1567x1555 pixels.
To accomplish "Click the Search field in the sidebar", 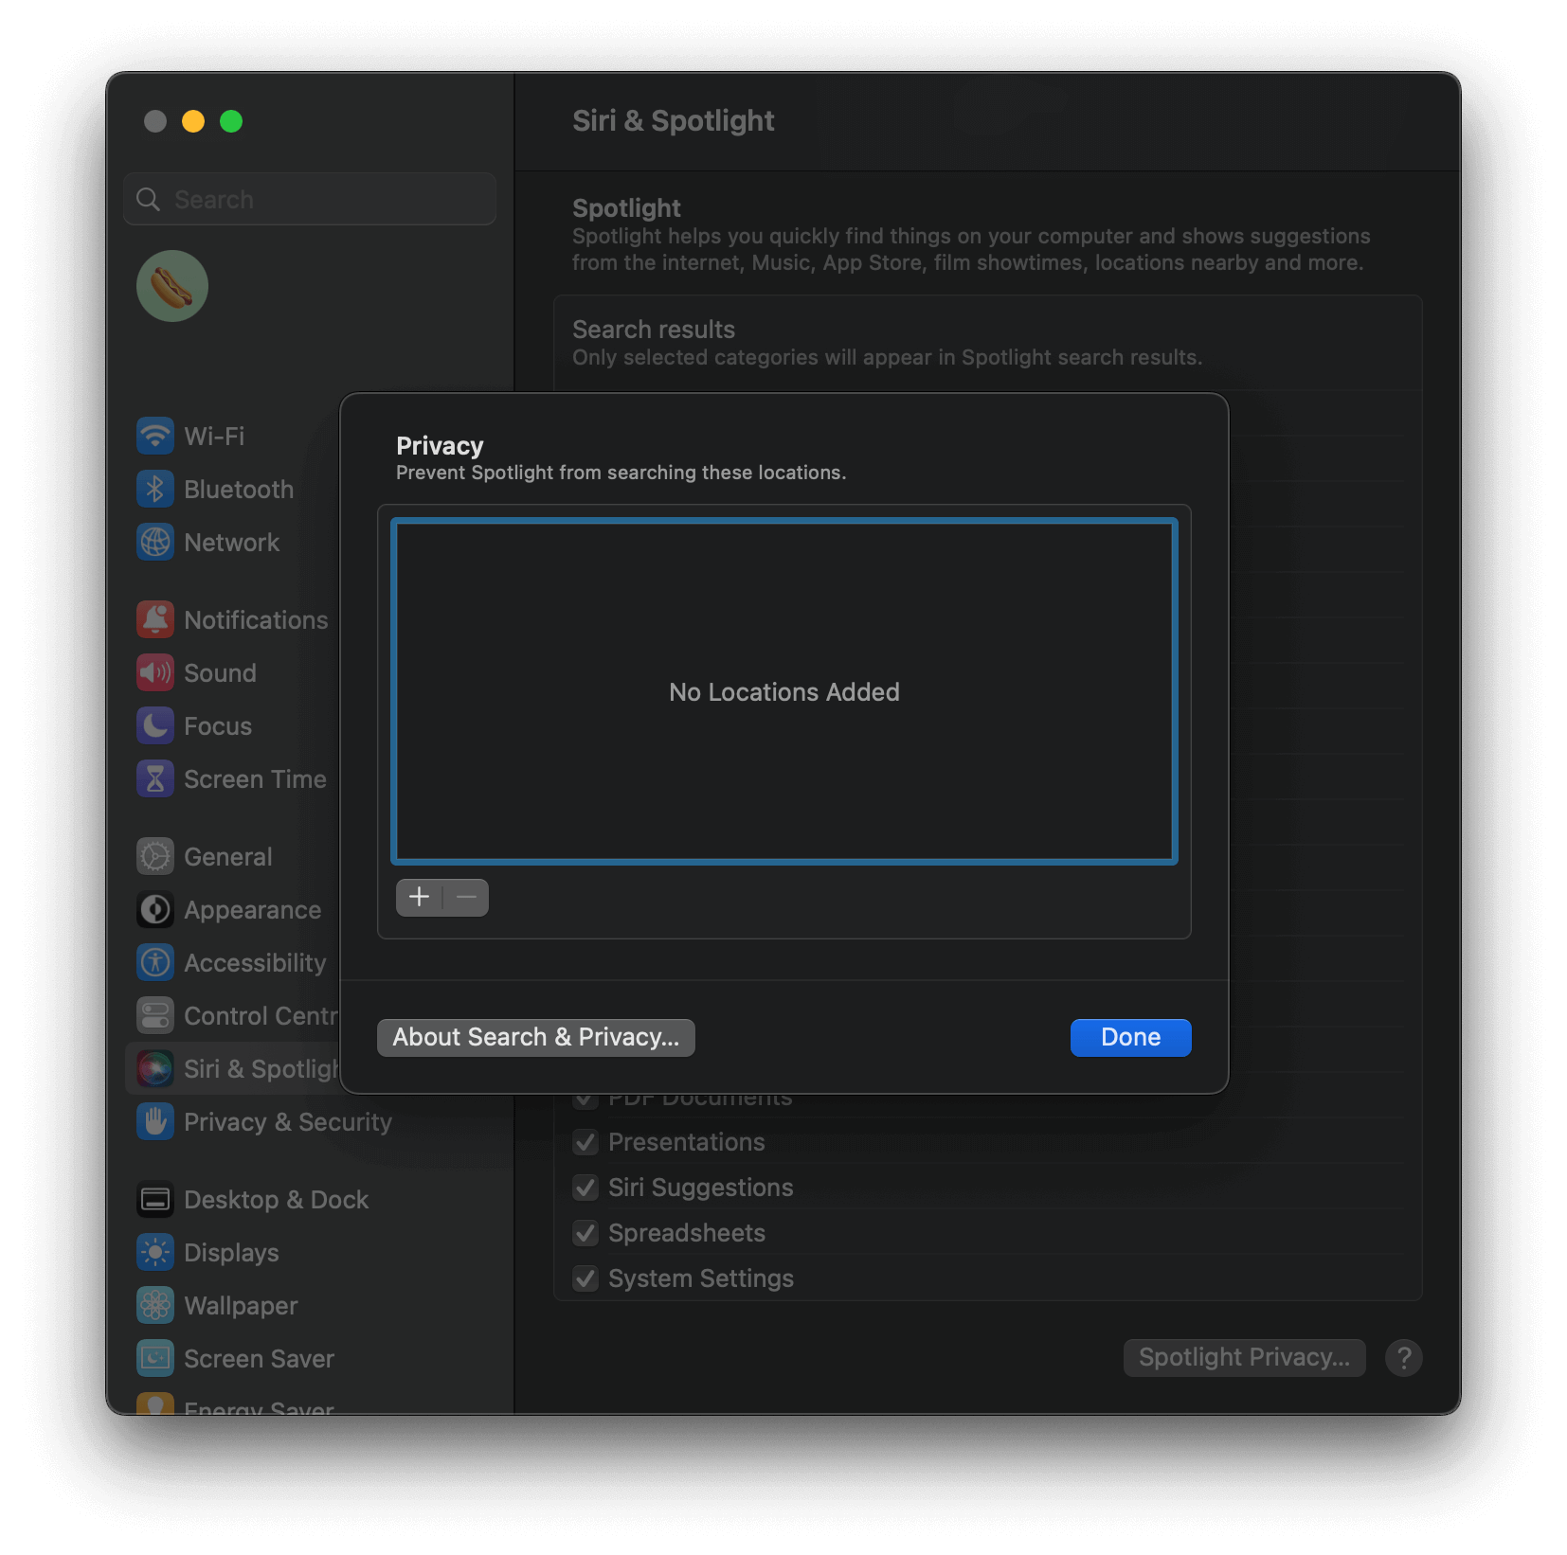I will pyautogui.click(x=309, y=199).
